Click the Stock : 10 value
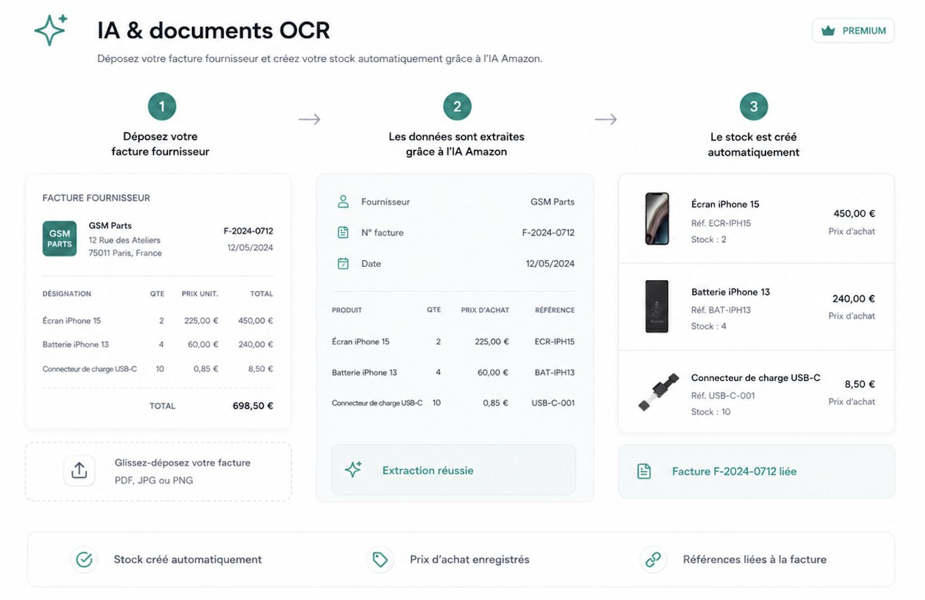The width and height of the screenshot is (925, 600). point(711,412)
